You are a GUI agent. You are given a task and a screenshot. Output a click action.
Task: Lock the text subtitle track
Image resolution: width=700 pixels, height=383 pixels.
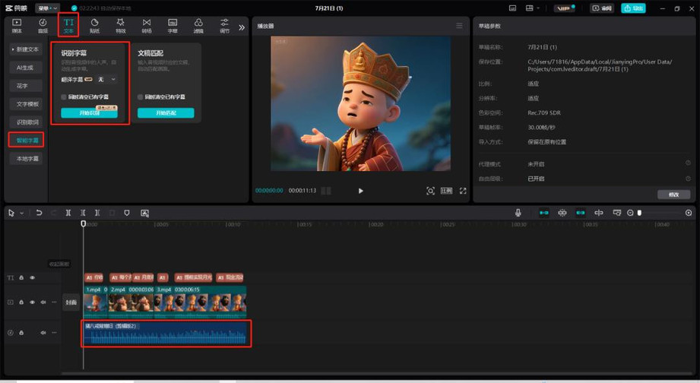21,277
